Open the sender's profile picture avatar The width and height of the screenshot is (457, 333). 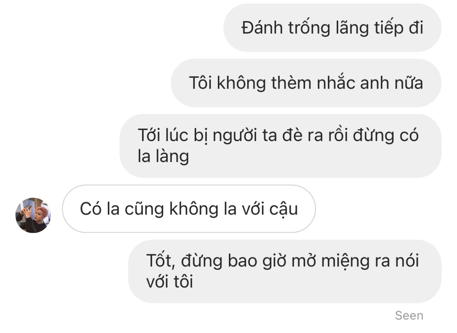pos(33,215)
